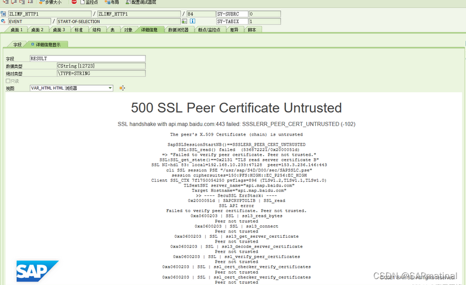Open the 结构 tab
Image resolution: width=466 pixels, height=285 pixels.
pyautogui.click(x=96, y=30)
